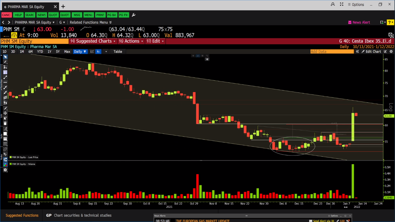Click the green MSG button
395x222 pixels.
click(77, 15)
